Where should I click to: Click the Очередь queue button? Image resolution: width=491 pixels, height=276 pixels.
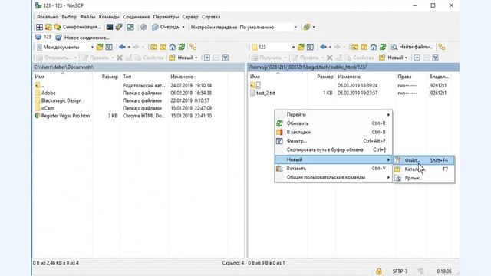(166, 28)
